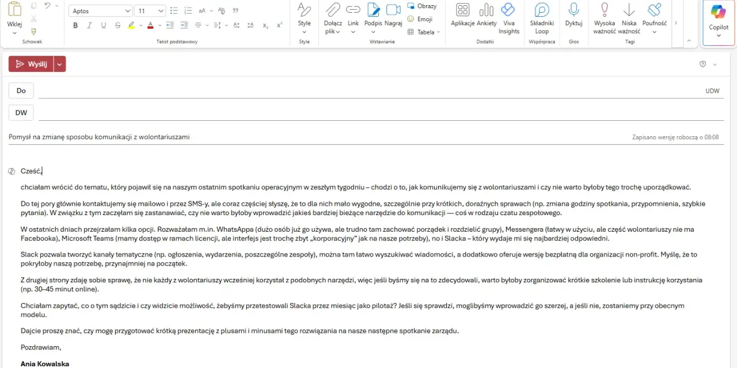Send the email with Wyślij

tap(31, 64)
